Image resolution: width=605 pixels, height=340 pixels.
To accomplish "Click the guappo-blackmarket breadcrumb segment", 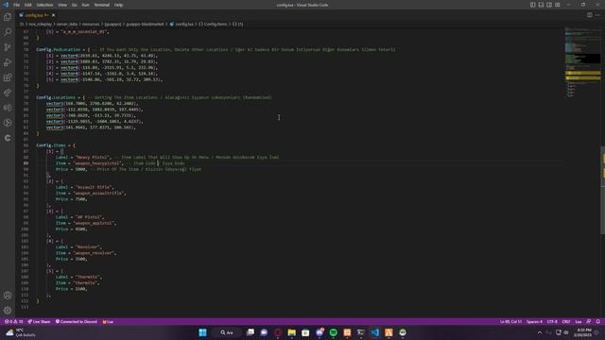I will pyautogui.click(x=145, y=24).
